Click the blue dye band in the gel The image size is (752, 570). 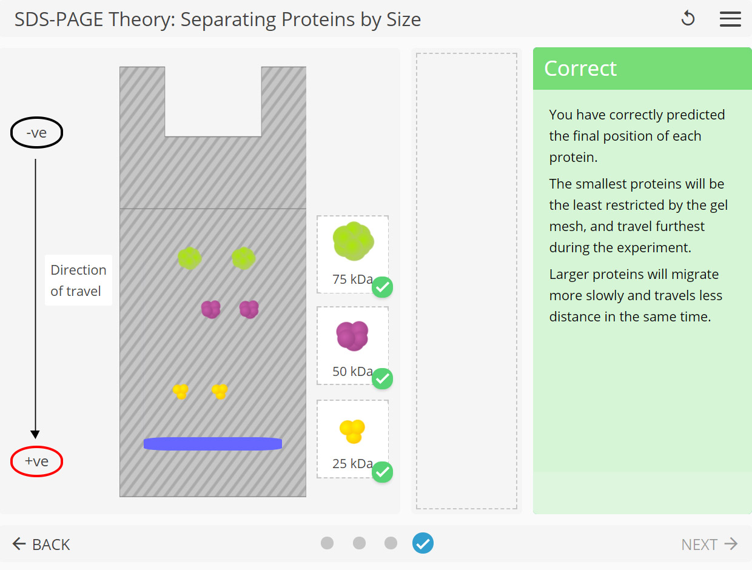212,443
